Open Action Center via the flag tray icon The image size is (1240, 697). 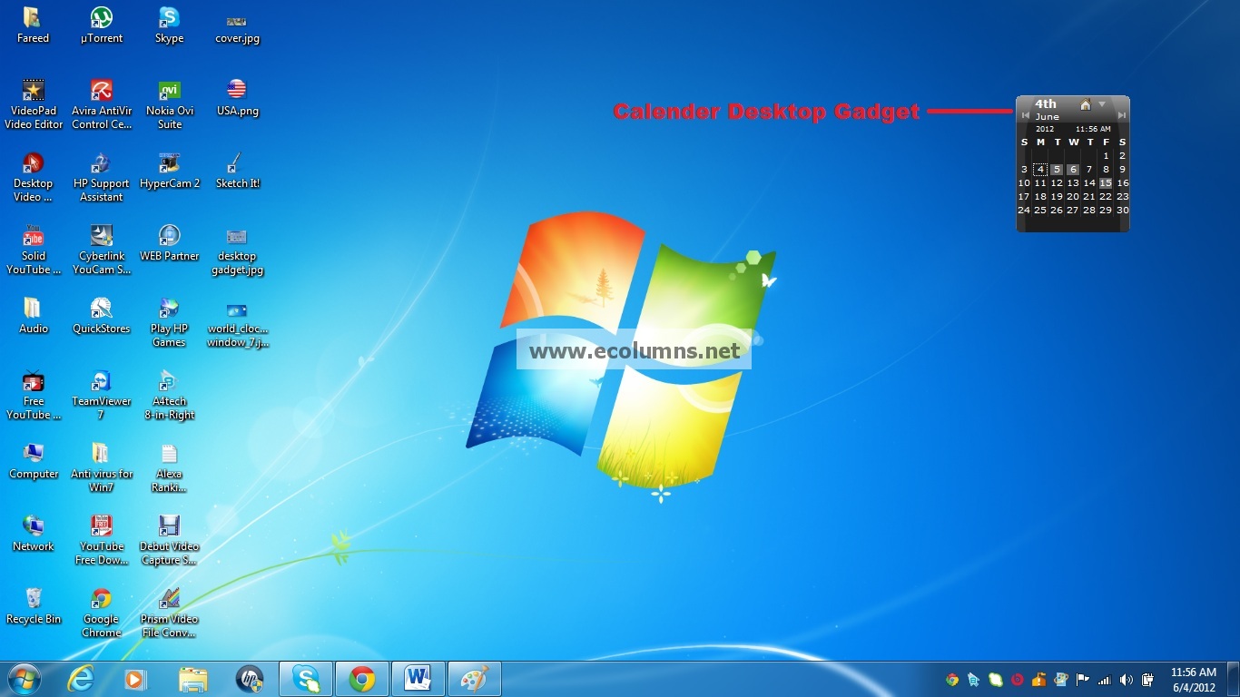tap(1084, 678)
